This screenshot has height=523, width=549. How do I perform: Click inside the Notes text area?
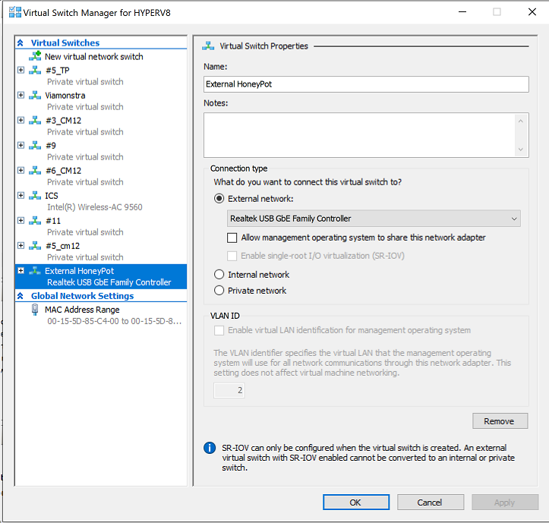click(359, 135)
